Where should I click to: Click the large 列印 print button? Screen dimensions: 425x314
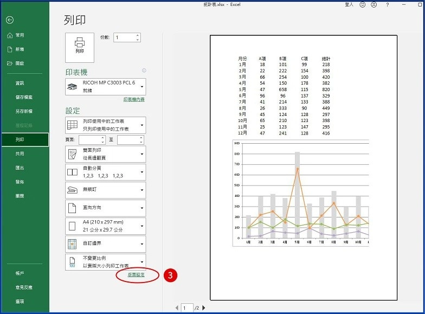coord(79,48)
